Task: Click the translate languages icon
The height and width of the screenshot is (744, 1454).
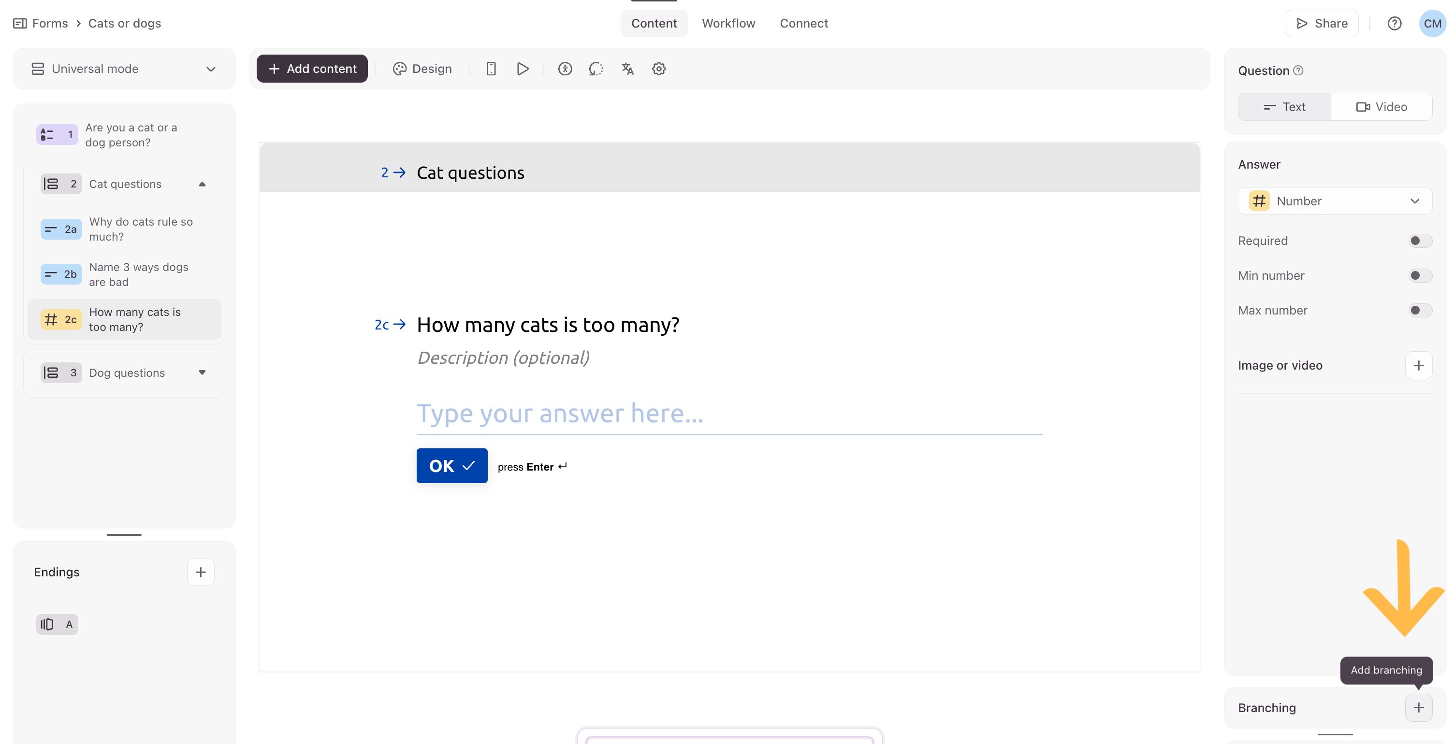Action: [627, 69]
